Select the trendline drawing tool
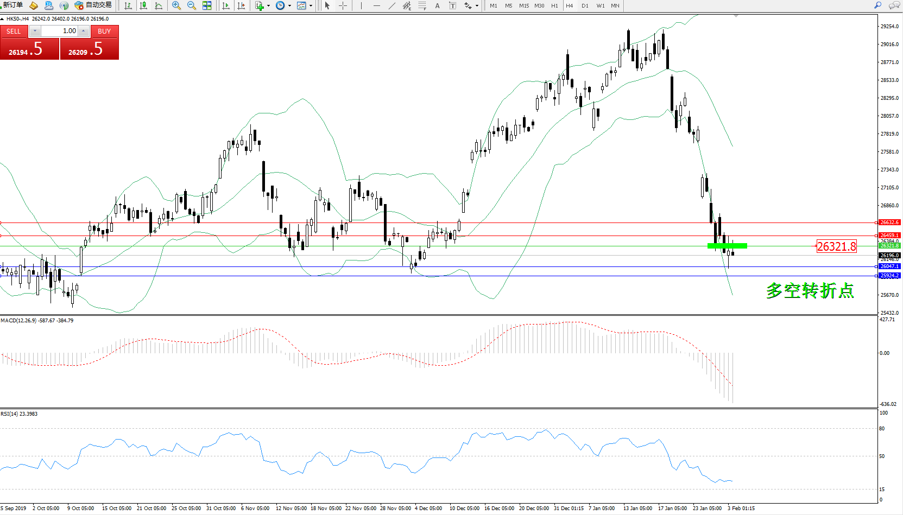Image resolution: width=903 pixels, height=515 pixels. 391,5
